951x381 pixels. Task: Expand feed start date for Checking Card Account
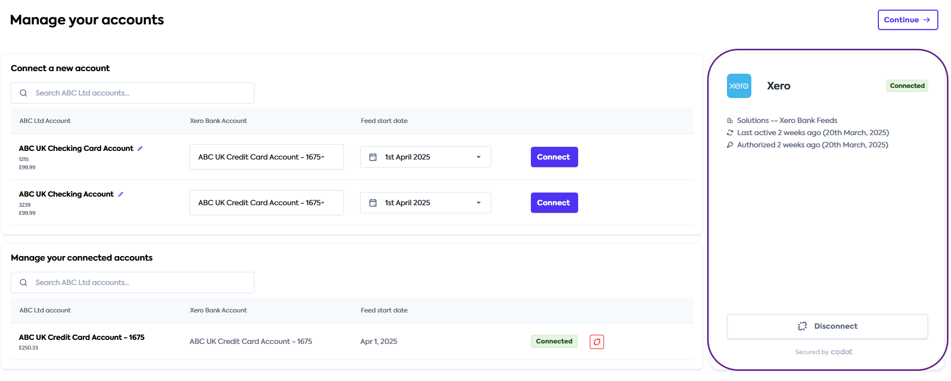[x=478, y=157]
